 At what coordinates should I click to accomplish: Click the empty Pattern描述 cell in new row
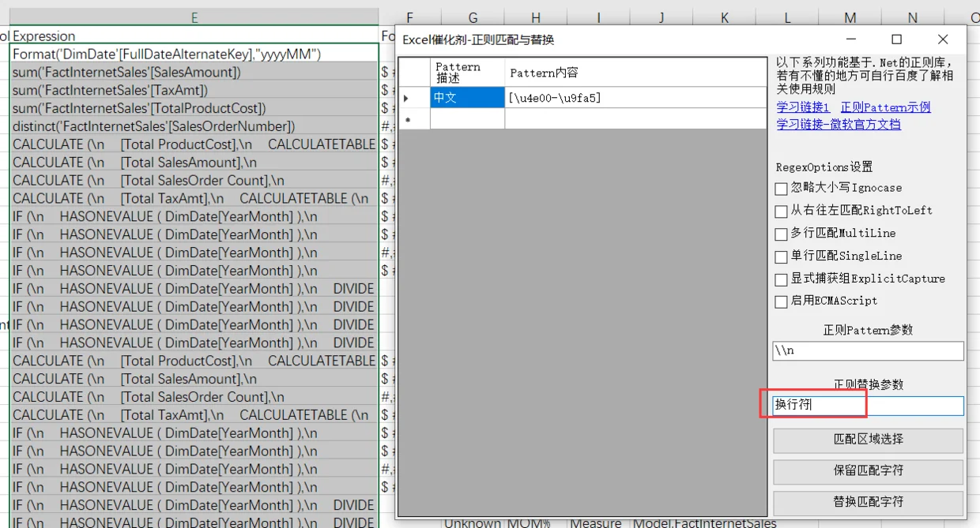pos(467,119)
